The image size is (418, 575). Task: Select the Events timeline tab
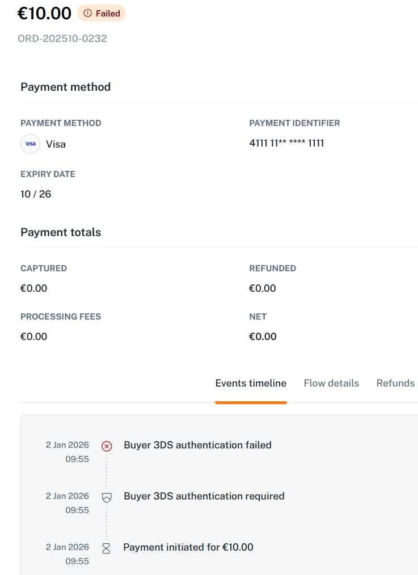(251, 383)
